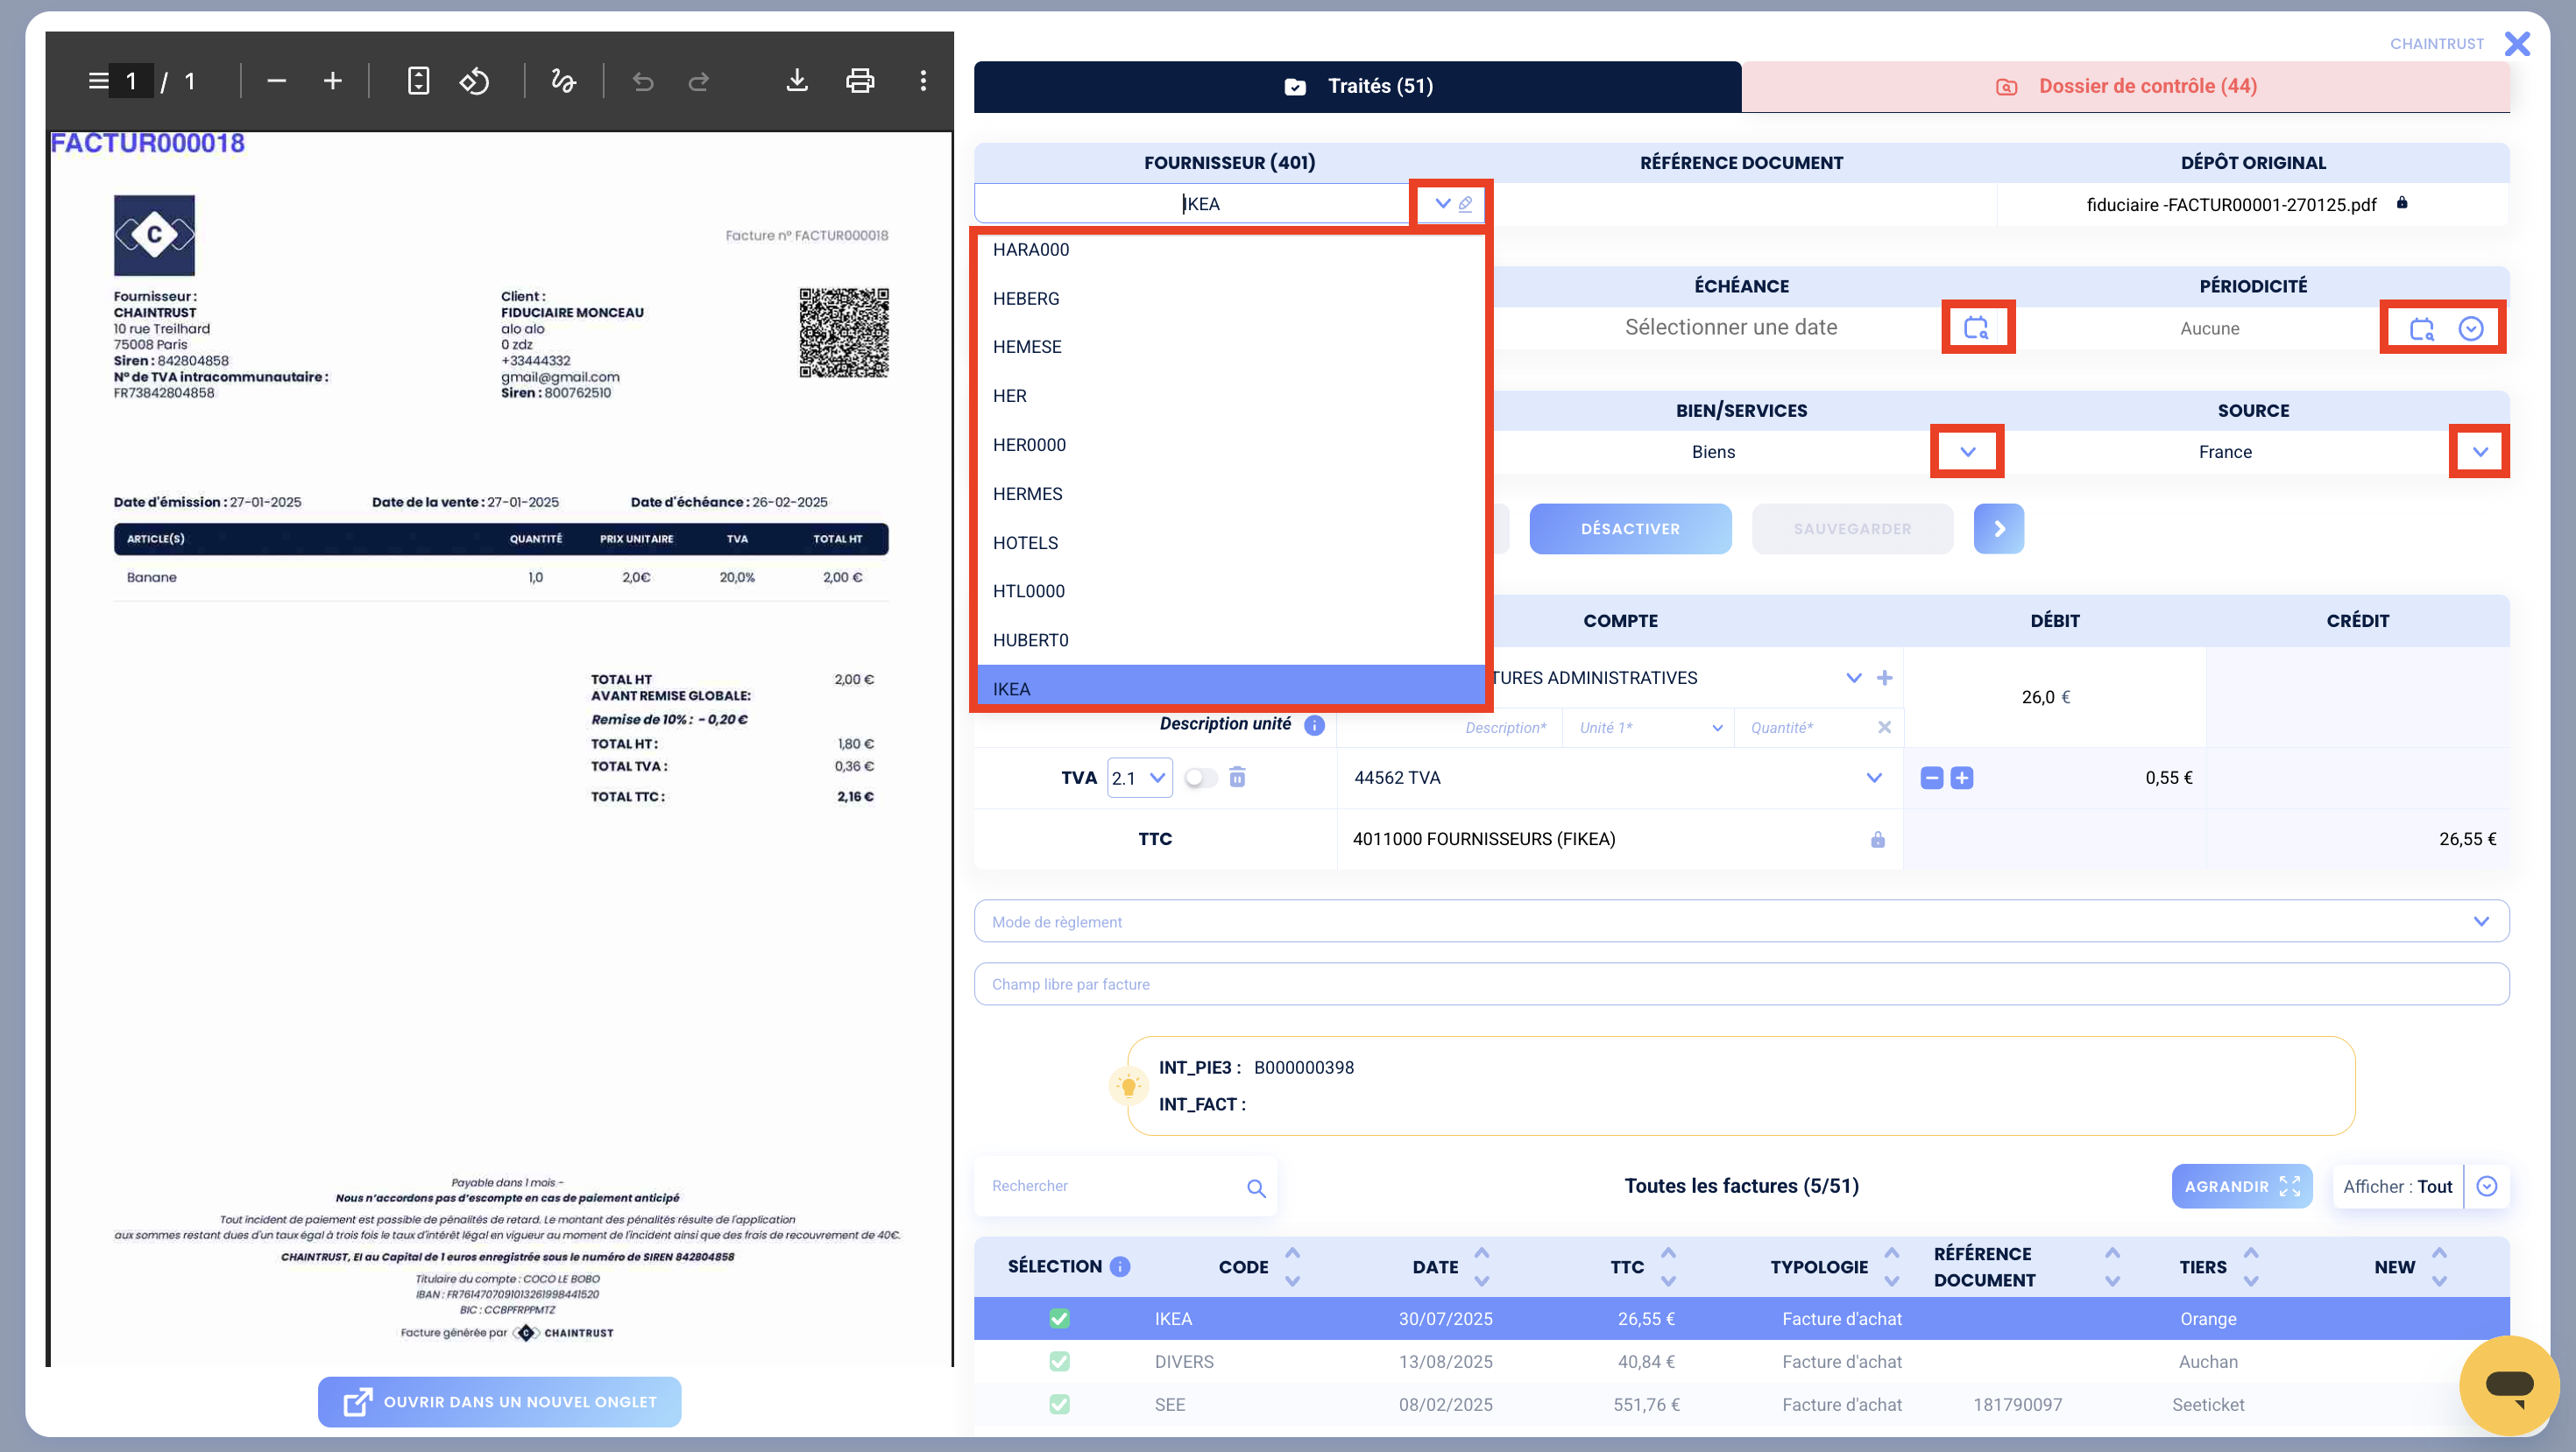Click the plus icon next to compte

pos(1885,678)
